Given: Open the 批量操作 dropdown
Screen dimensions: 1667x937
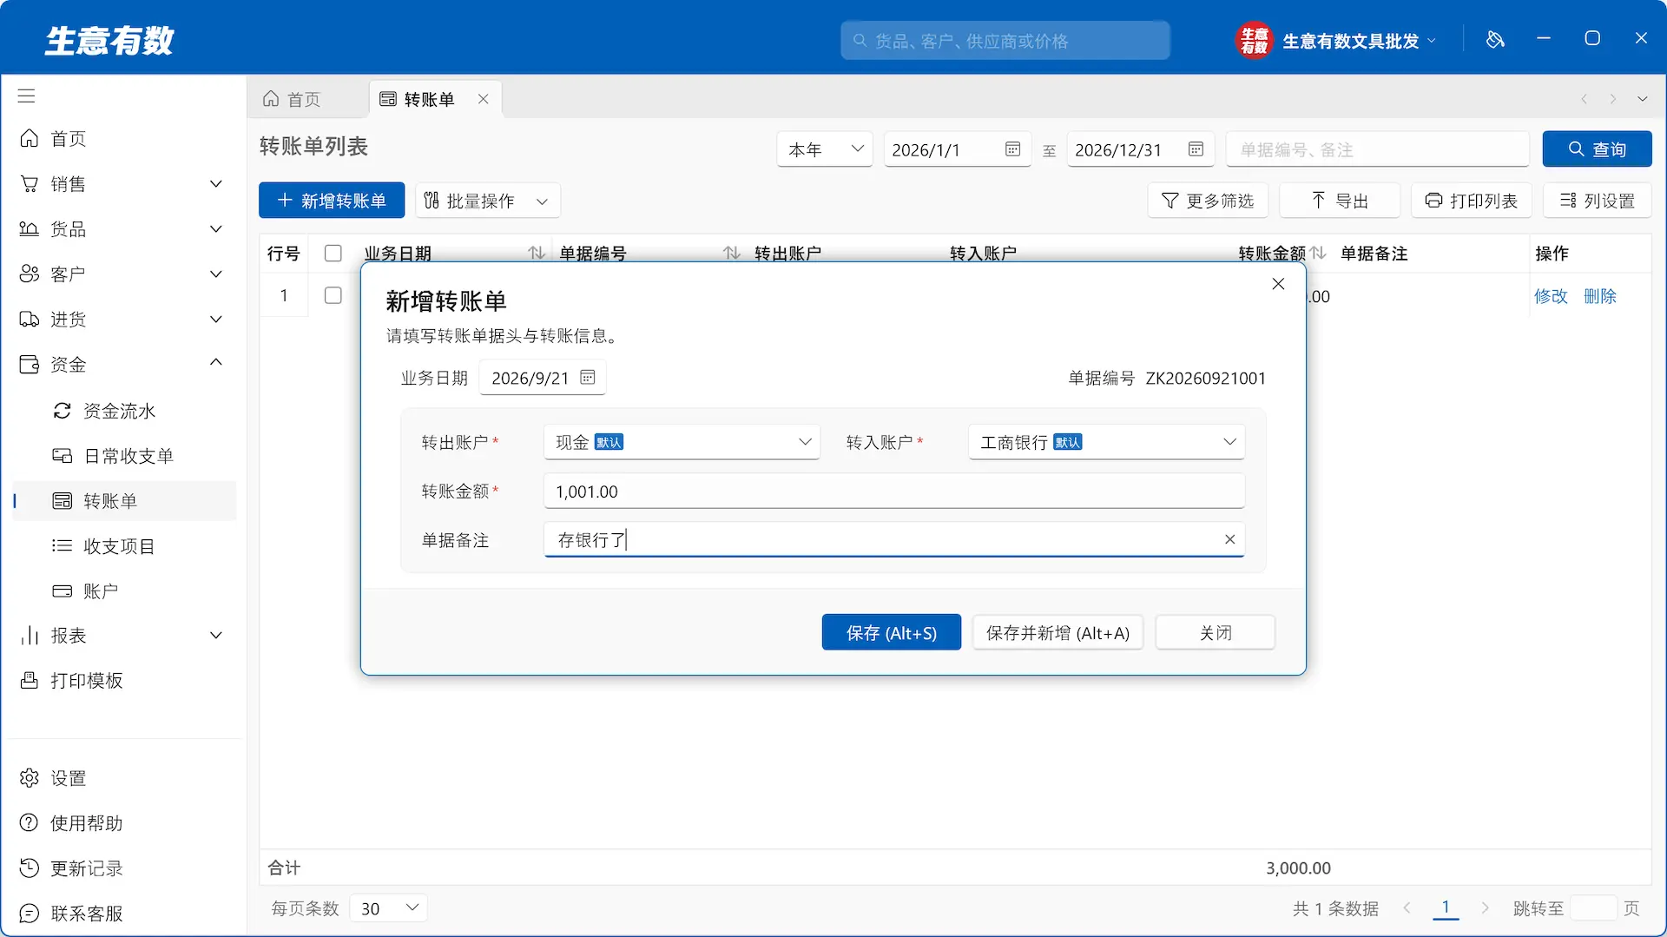Looking at the screenshot, I should [x=488, y=201].
